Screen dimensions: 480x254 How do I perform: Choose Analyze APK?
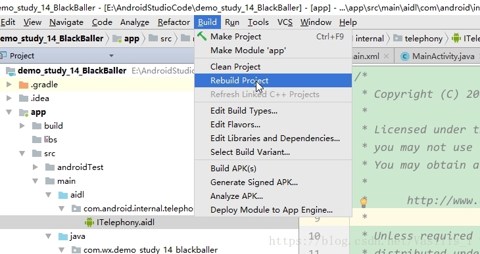tap(273, 196)
